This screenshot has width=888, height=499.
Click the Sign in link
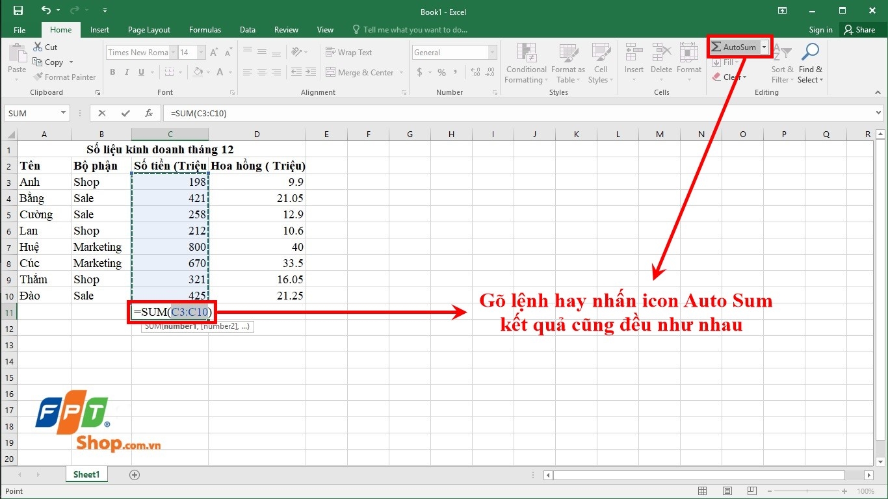pos(820,30)
